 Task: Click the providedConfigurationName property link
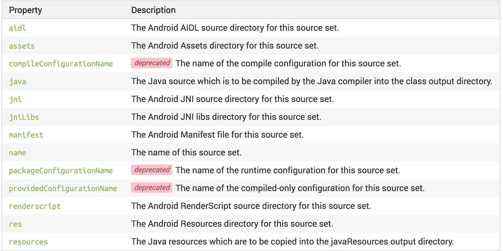(63, 188)
